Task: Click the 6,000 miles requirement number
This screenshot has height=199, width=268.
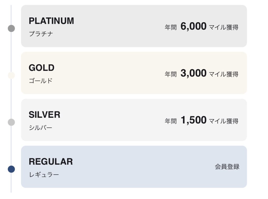Action: point(193,26)
